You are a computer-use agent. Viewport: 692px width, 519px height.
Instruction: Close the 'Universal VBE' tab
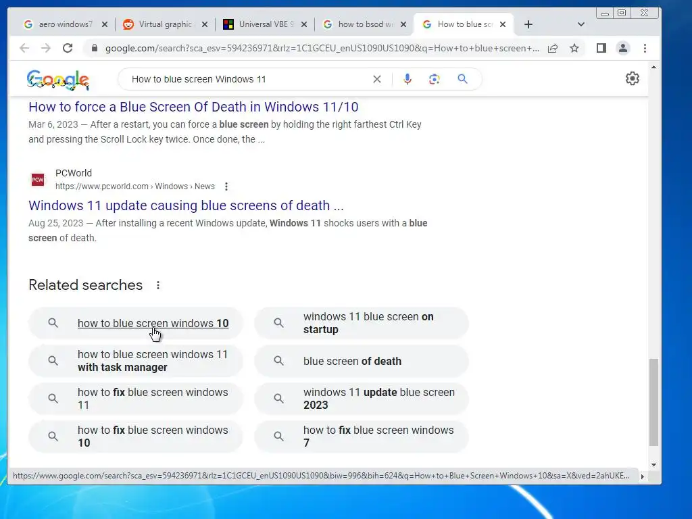coord(304,24)
